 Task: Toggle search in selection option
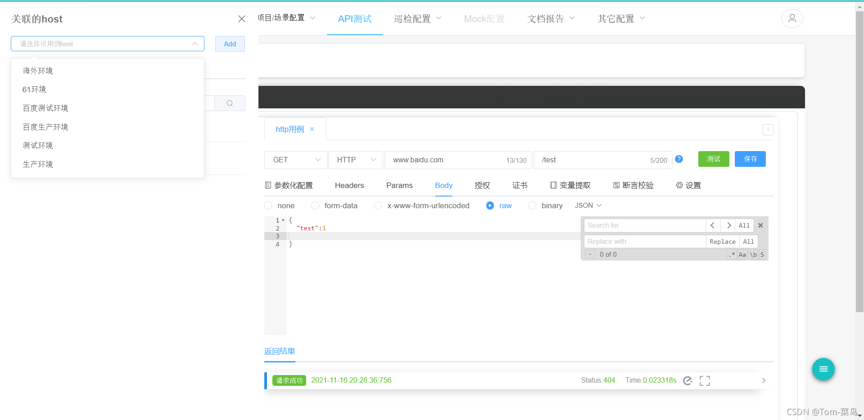coord(762,255)
